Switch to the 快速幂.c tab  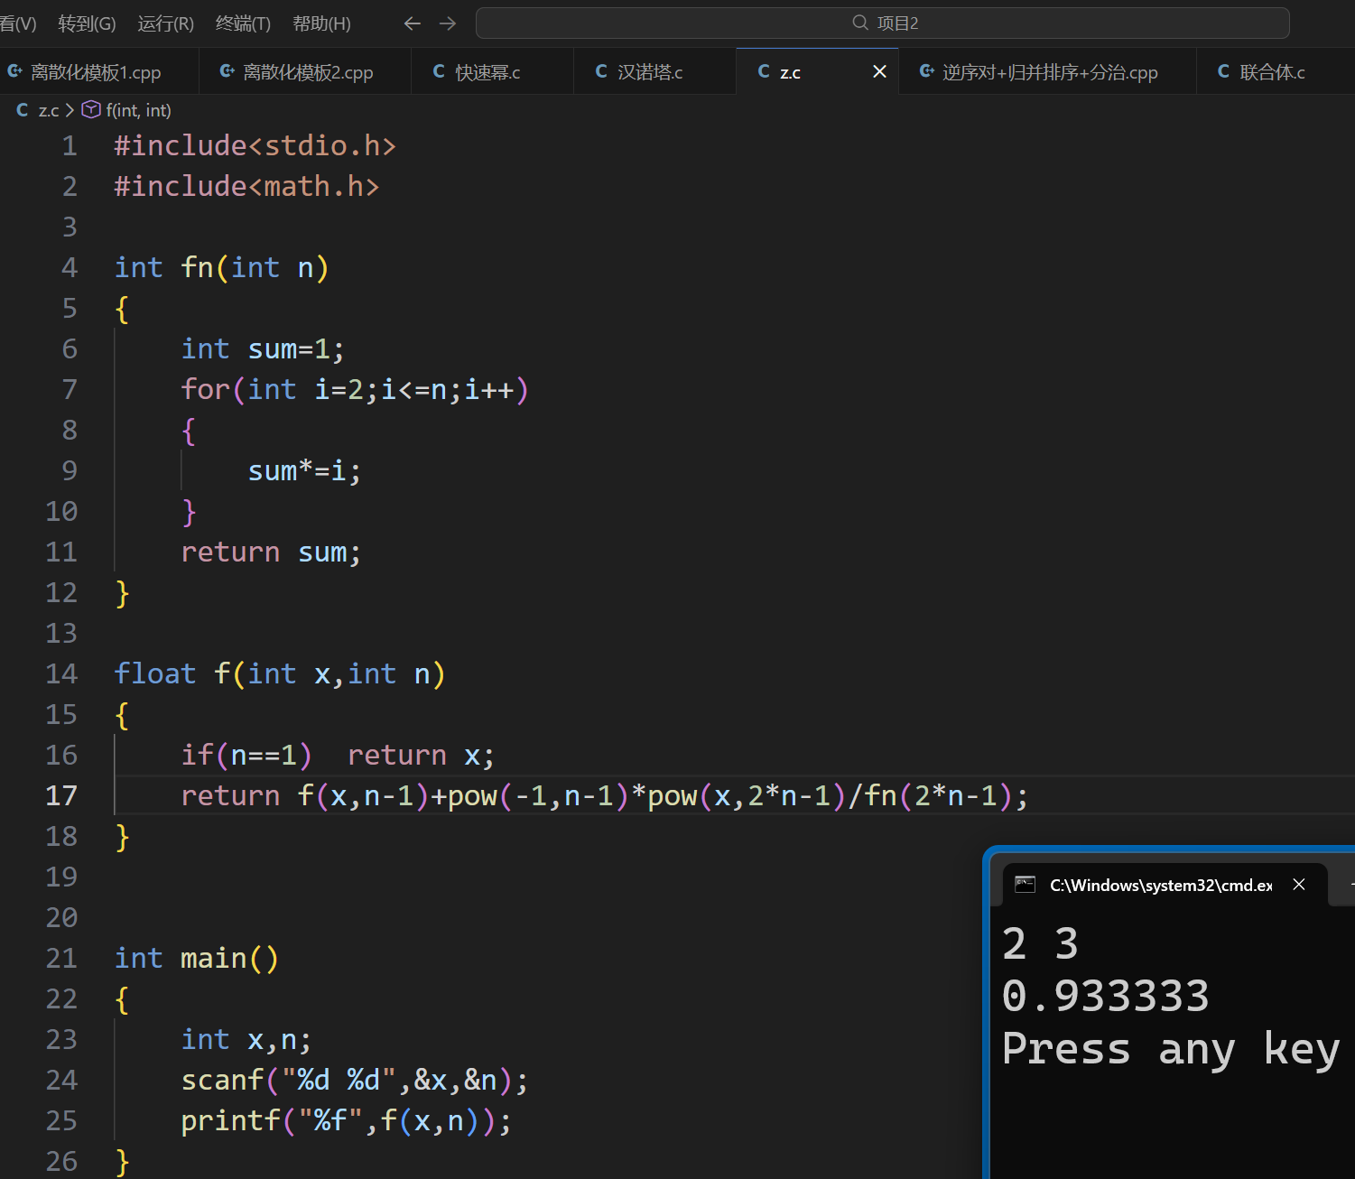coord(492,72)
